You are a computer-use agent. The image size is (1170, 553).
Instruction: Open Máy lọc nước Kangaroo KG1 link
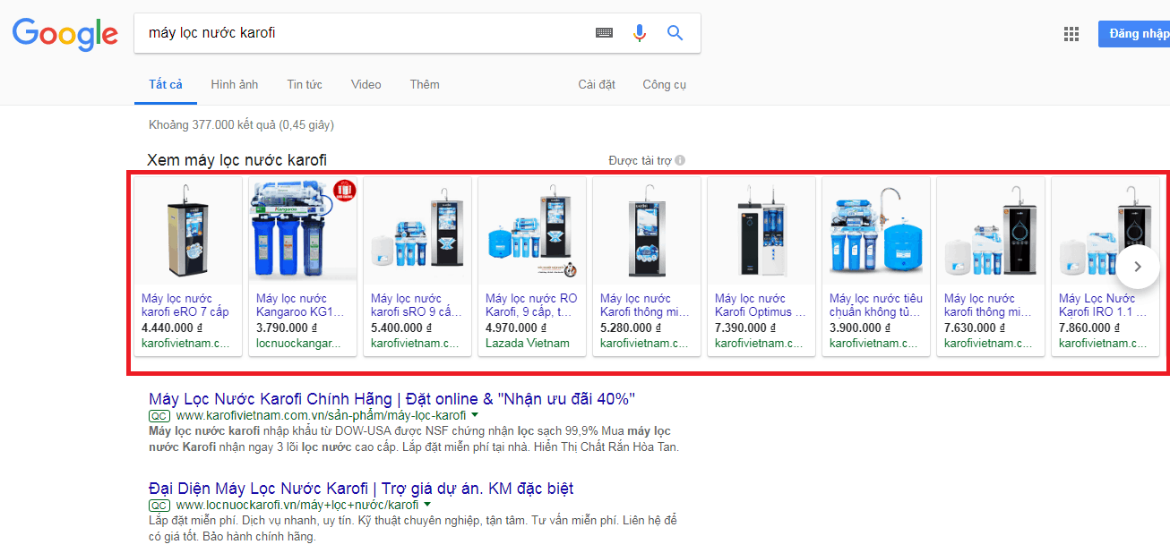click(x=300, y=305)
